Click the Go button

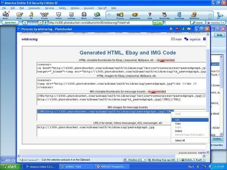pos(160,23)
